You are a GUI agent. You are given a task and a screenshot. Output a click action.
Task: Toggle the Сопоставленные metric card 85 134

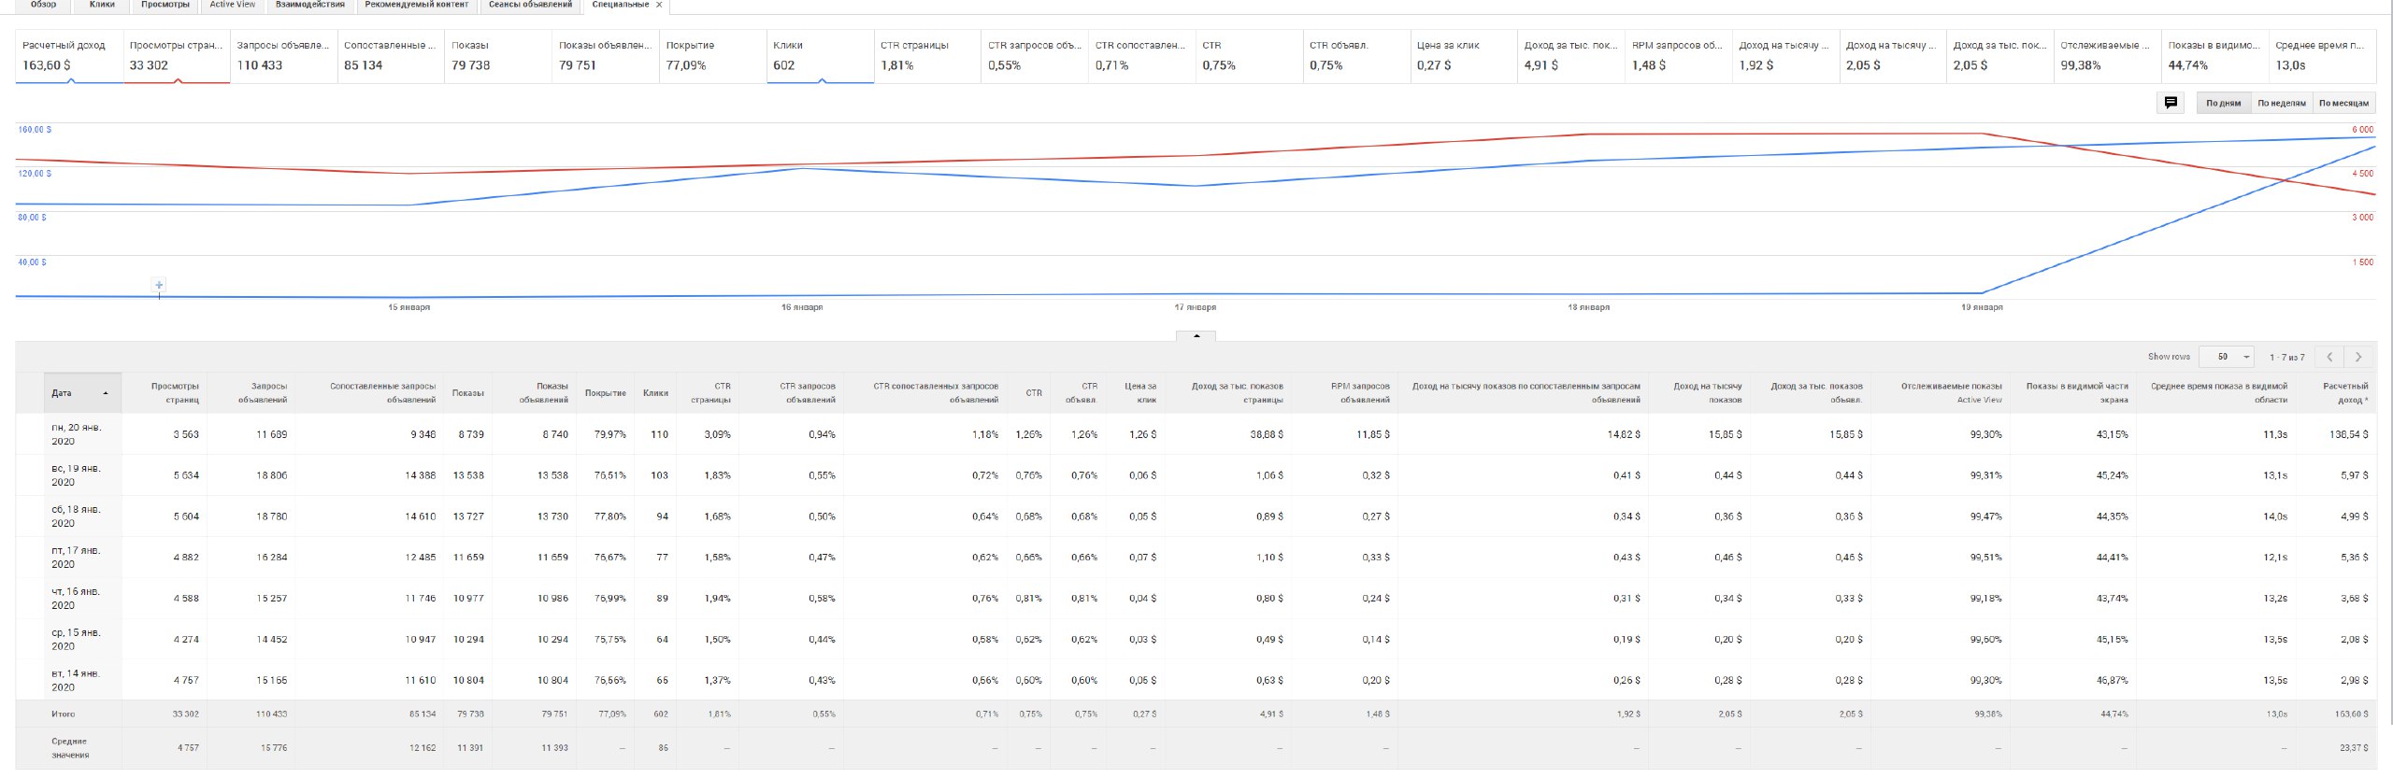click(x=391, y=56)
